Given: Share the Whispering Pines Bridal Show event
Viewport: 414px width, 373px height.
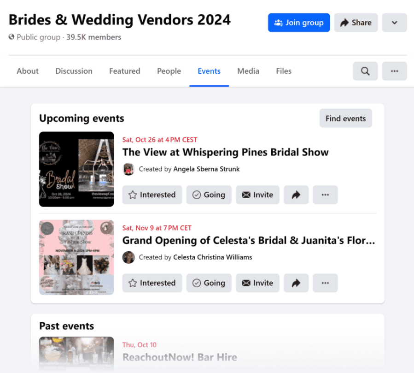Looking at the screenshot, I should coord(296,195).
